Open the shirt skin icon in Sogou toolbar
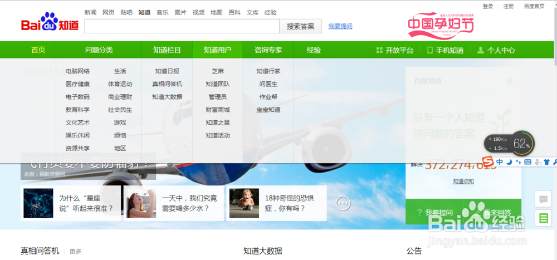This screenshot has width=557, height=260. pos(547,162)
